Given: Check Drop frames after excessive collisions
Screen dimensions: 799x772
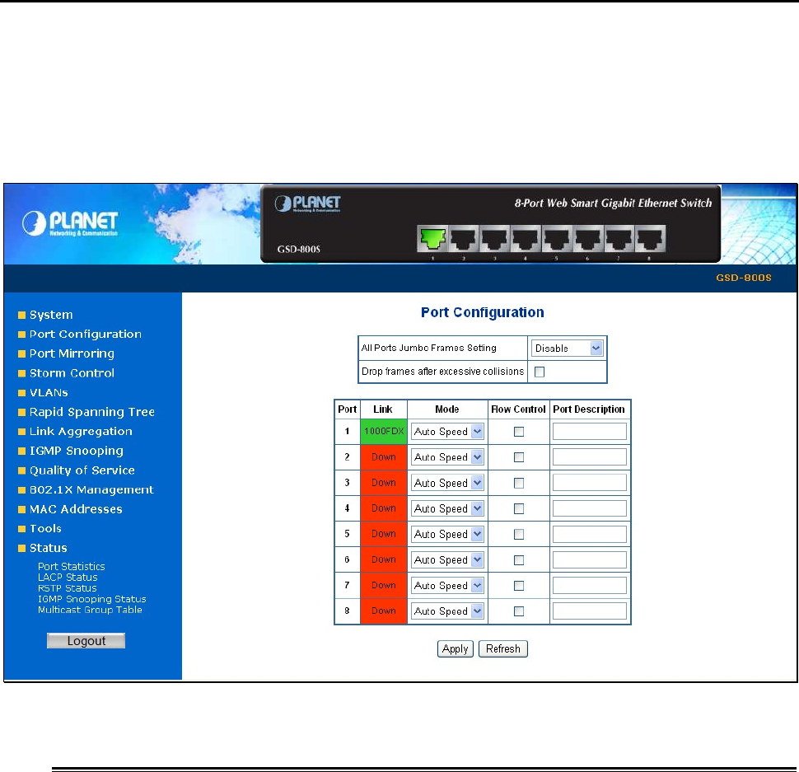Looking at the screenshot, I should coord(540,372).
